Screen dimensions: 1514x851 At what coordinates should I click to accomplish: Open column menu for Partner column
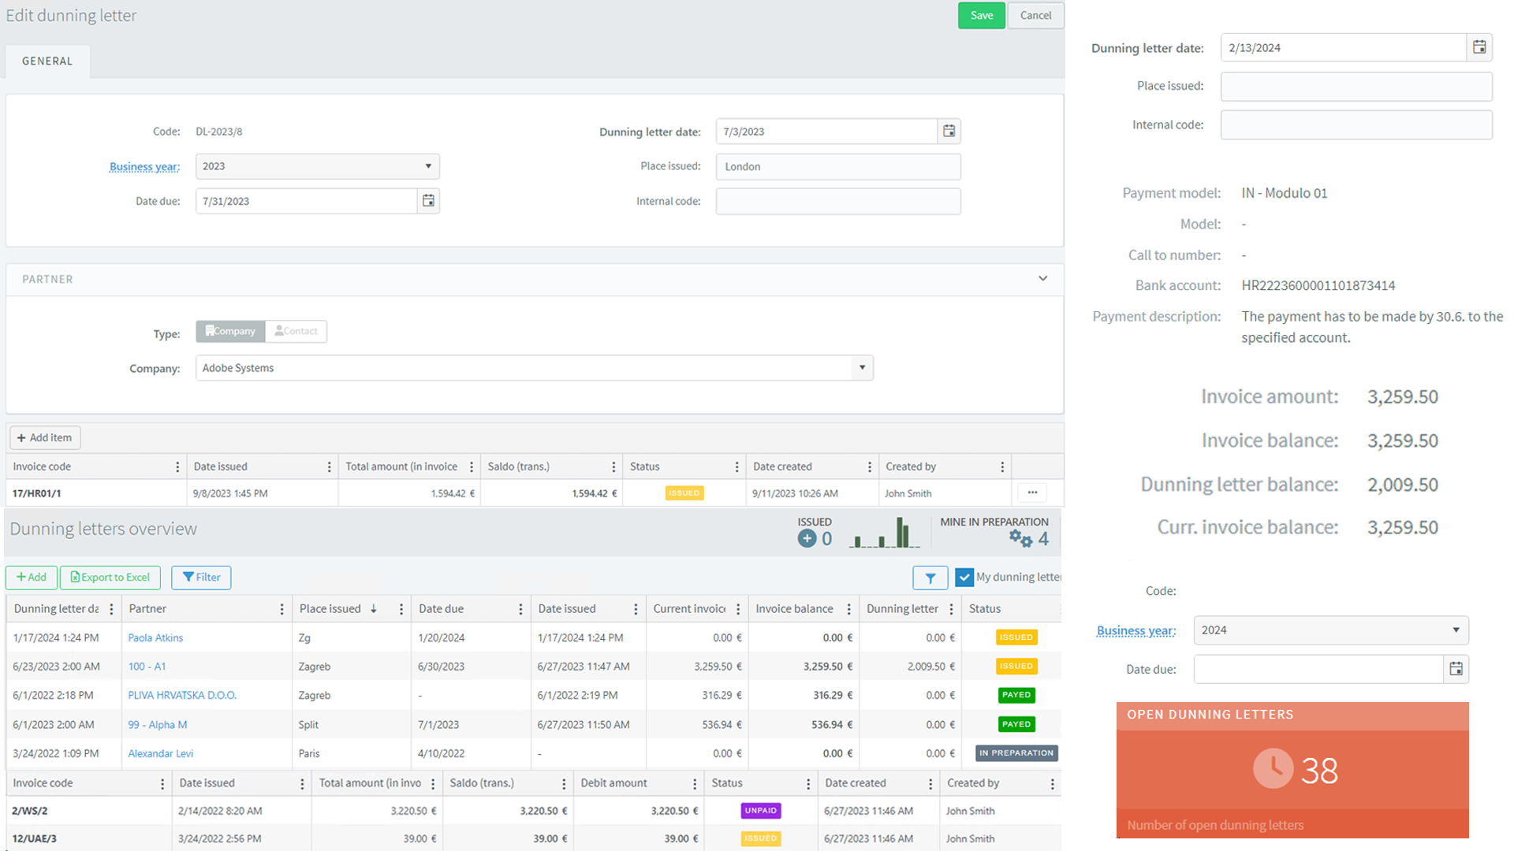[x=282, y=609]
